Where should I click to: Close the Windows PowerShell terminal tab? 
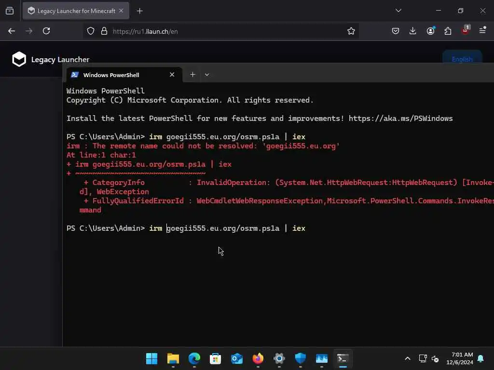pos(172,75)
